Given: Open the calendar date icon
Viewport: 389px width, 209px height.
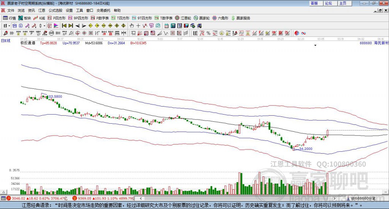Looking at the screenshot, I should 166,26.
